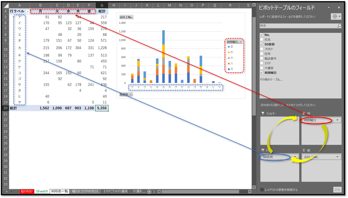The height and width of the screenshot is (198, 348).
Task: Click the 水 legend swatch entry
Action: [x=231, y=58]
